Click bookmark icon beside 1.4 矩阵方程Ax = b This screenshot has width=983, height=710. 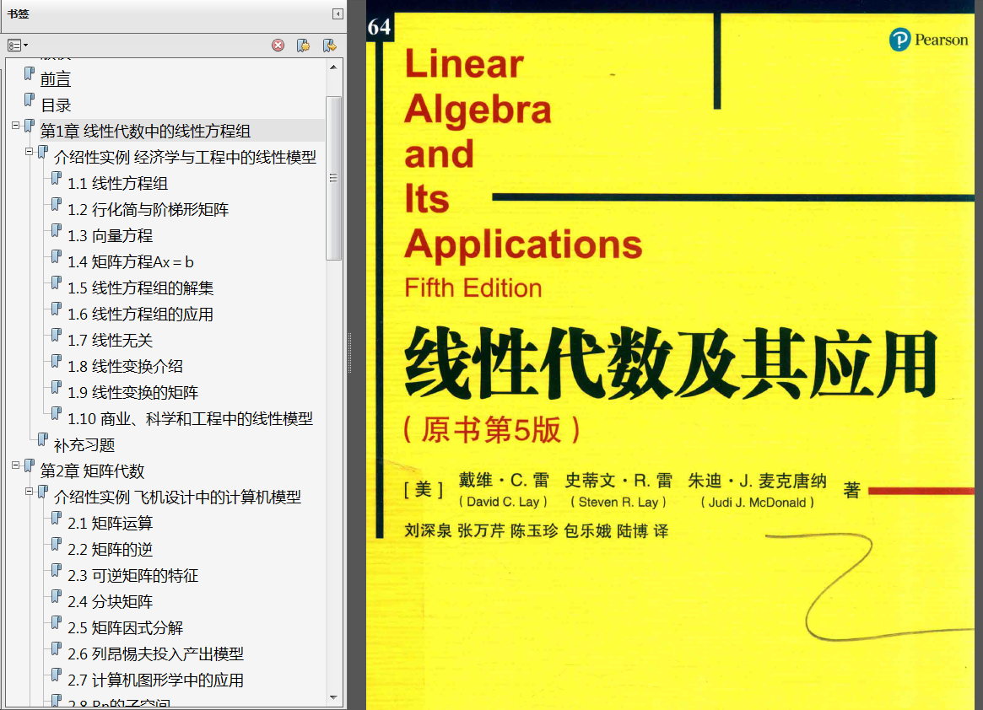point(57,257)
